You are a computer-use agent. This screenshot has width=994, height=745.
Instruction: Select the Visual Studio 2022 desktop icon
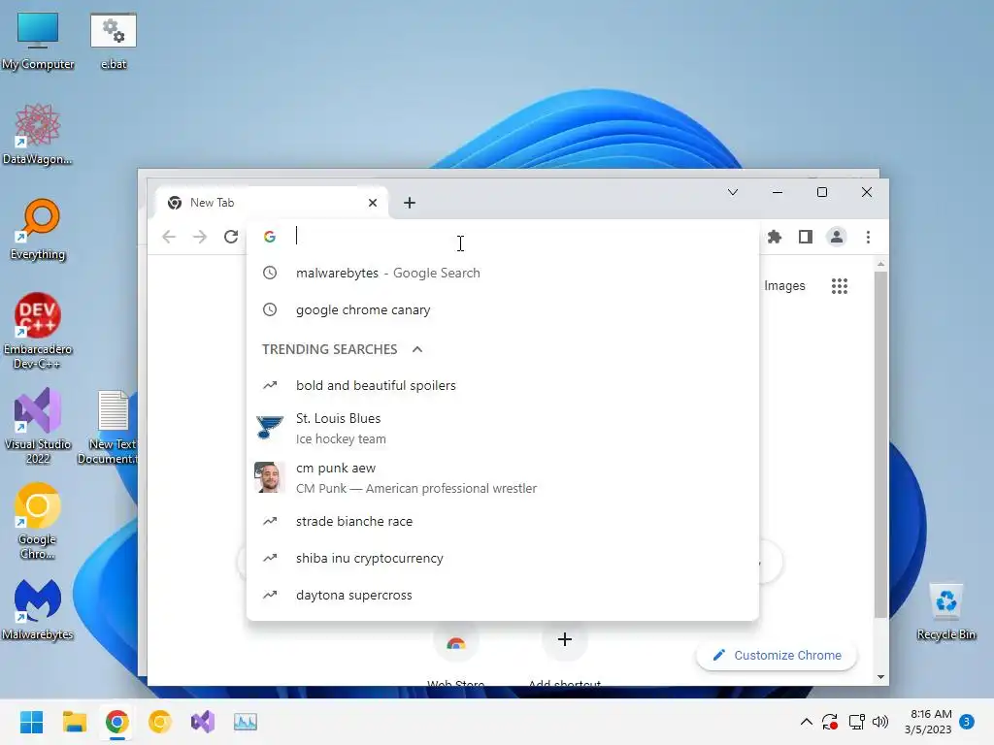pos(38,426)
